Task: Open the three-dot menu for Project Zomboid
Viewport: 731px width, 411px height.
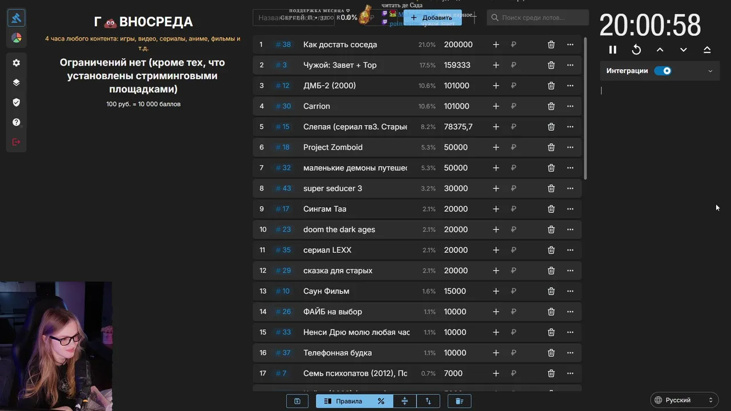Action: pos(570,147)
